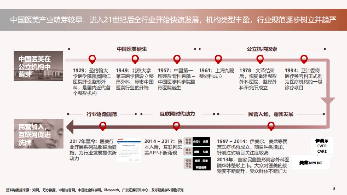Click the 小红书 badge under 信息搜索
Image resolution: width=347 pixels, height=195 pixels.
pyautogui.click(x=196, y=142)
